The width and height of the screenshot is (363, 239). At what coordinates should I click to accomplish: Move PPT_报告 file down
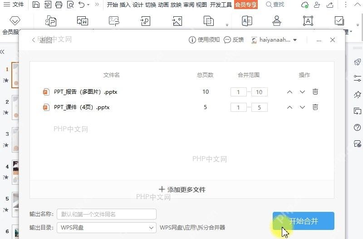[302, 92]
